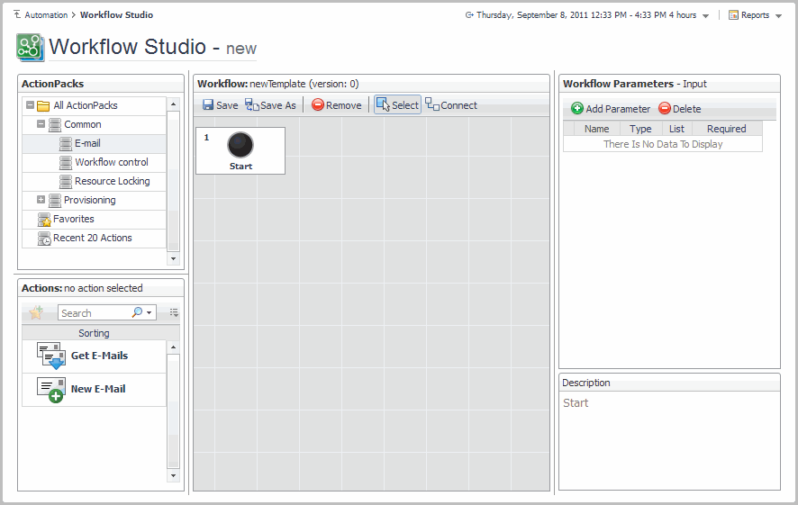Choose the Get E-Mails action

[99, 356]
